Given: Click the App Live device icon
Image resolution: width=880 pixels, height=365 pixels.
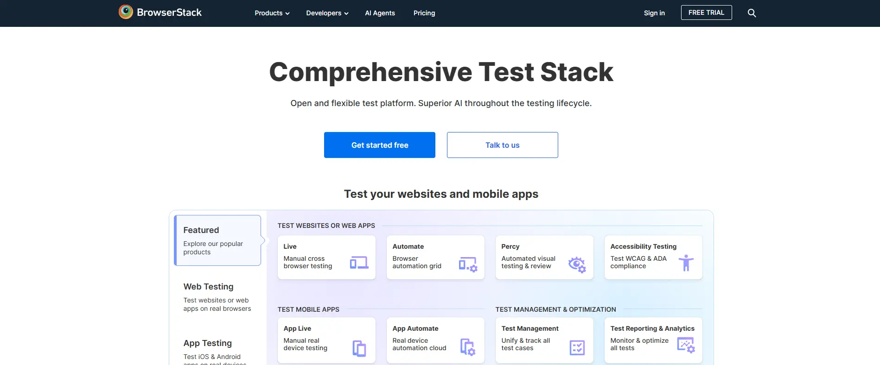Looking at the screenshot, I should pos(359,348).
